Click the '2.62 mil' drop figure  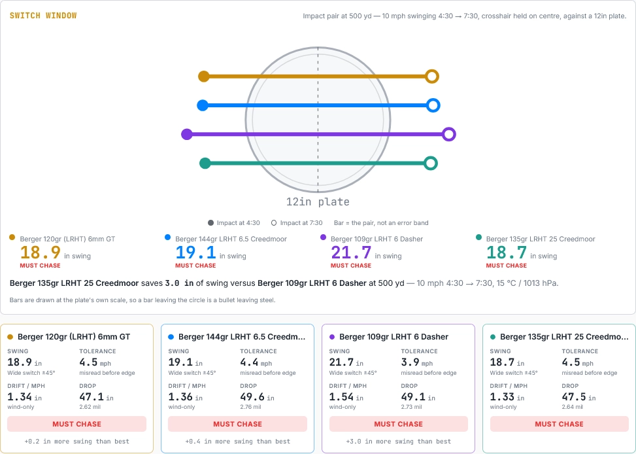(90, 407)
